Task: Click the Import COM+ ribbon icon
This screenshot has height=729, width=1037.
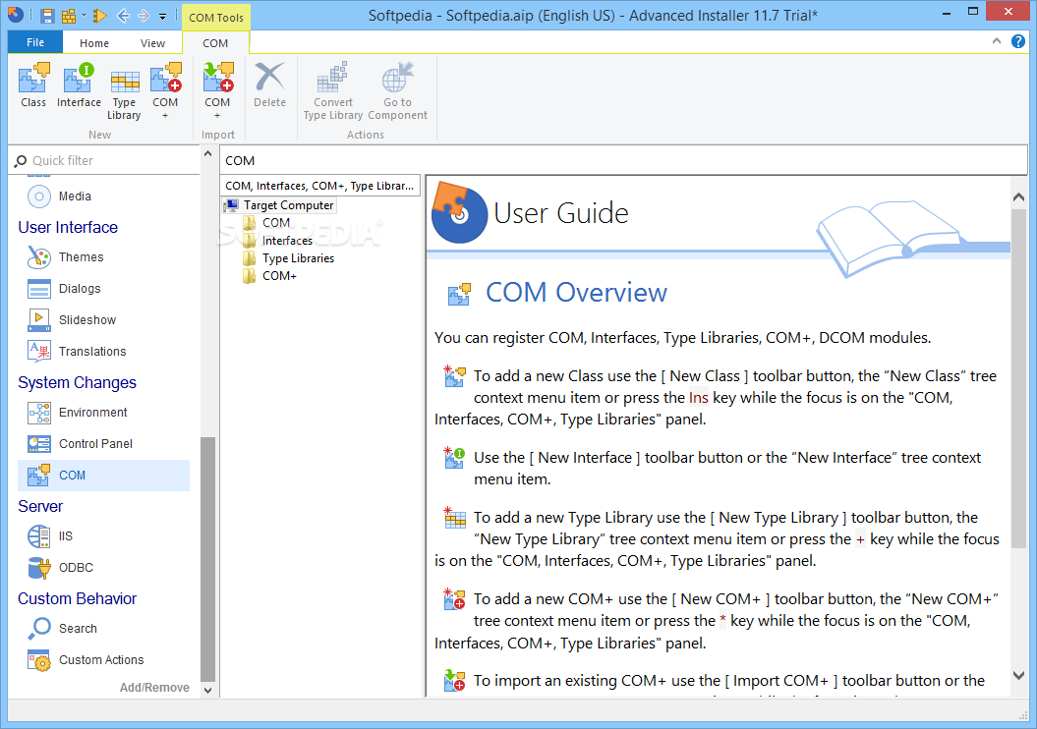Action: point(217,79)
